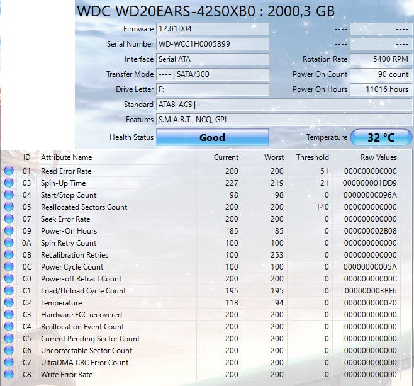The height and width of the screenshot is (386, 414).
Task: Click the worst value 94
Action: point(279,302)
